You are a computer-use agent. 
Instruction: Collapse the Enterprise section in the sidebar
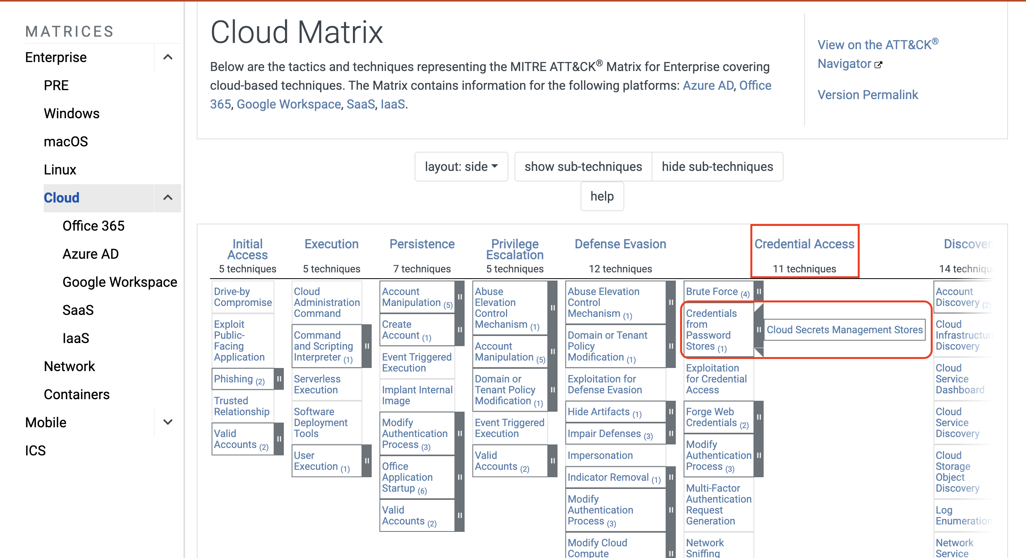(167, 57)
